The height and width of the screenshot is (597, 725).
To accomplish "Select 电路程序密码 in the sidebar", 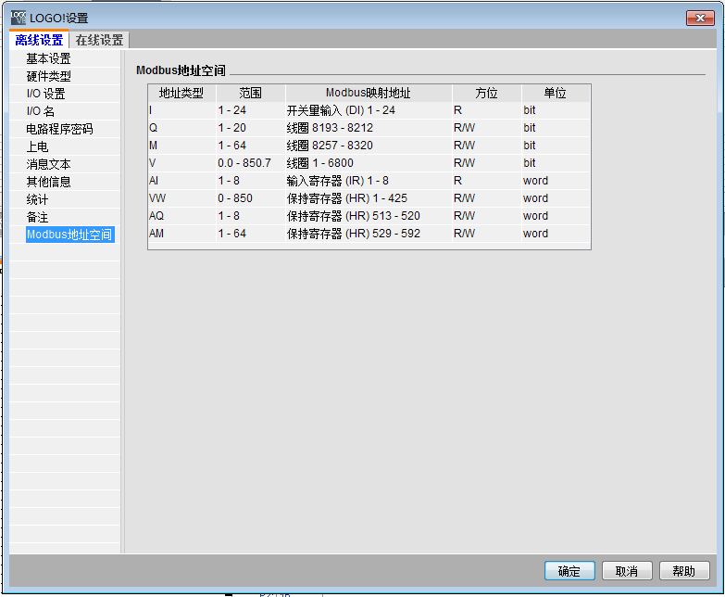I will coord(59,129).
